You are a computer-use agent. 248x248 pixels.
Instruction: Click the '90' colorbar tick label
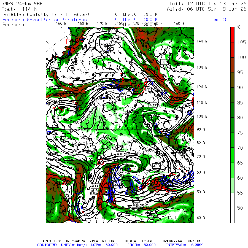coord(240,88)
